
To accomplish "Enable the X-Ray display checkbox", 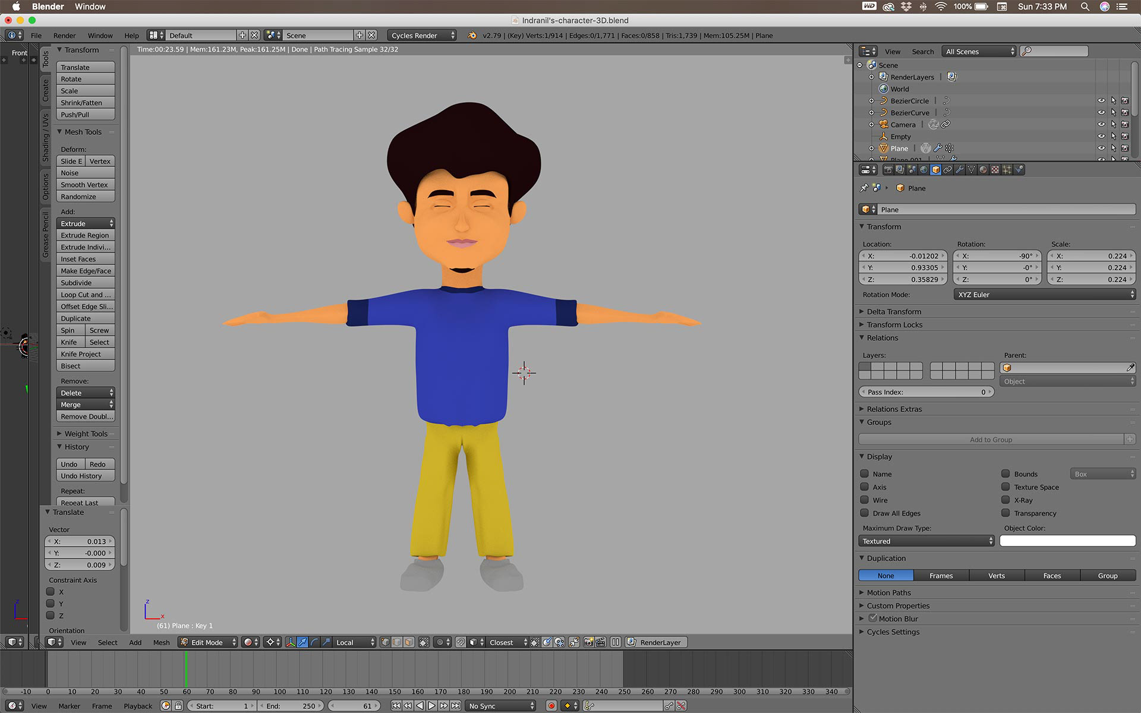I will coord(1006,500).
